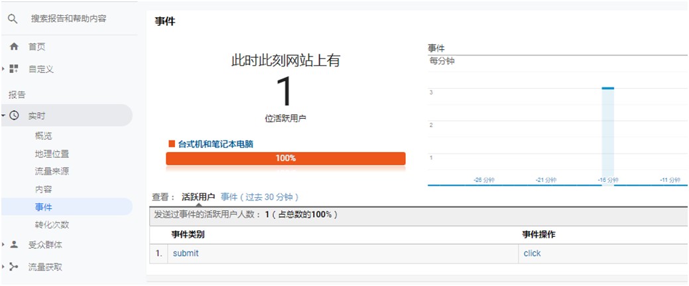Click the 流量获取 acquisition icon
This screenshot has width=689, height=286.
point(14,267)
